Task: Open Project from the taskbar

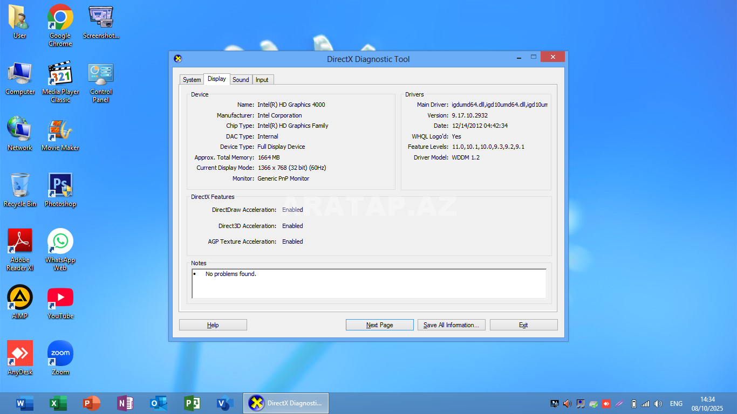Action: pos(192,403)
